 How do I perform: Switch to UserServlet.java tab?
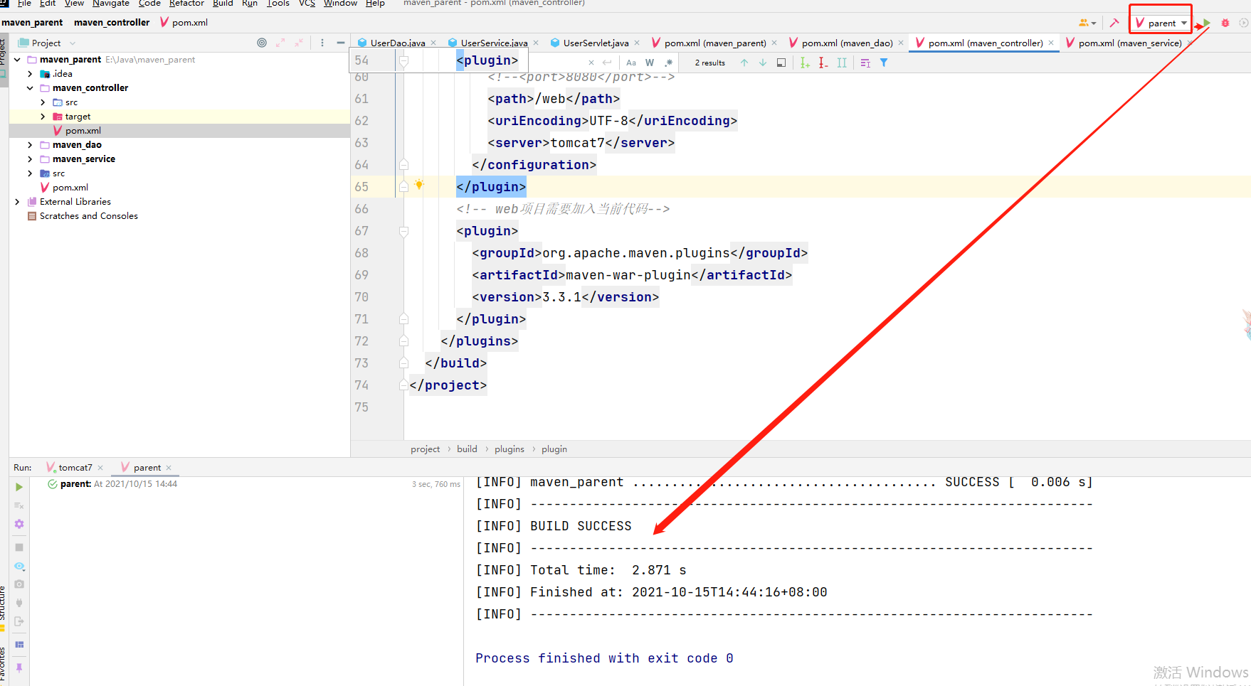pyautogui.click(x=596, y=43)
